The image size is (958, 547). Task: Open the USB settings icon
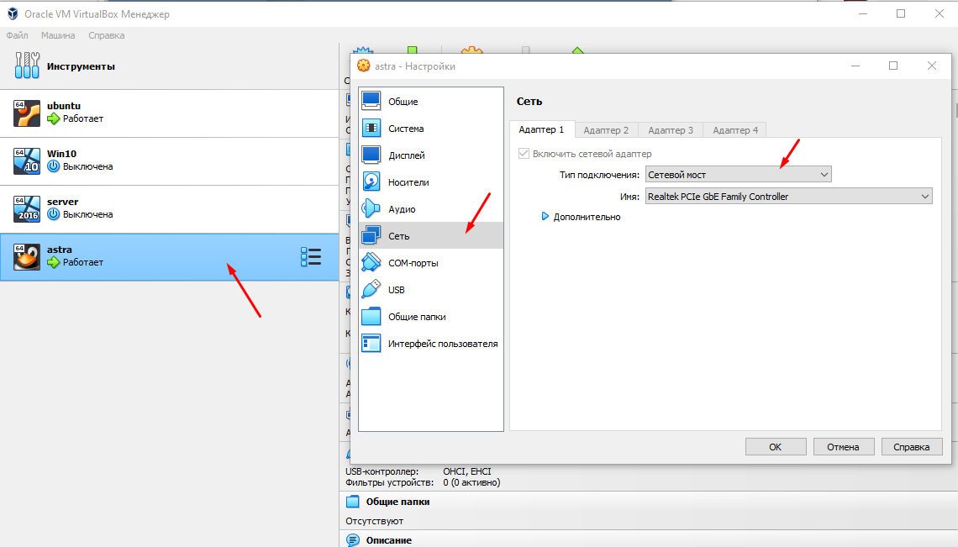click(371, 289)
